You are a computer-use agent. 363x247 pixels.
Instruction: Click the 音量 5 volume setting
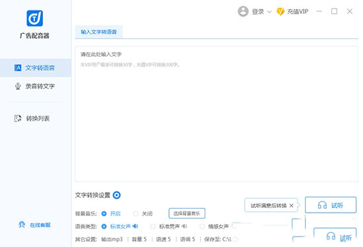click(139, 239)
